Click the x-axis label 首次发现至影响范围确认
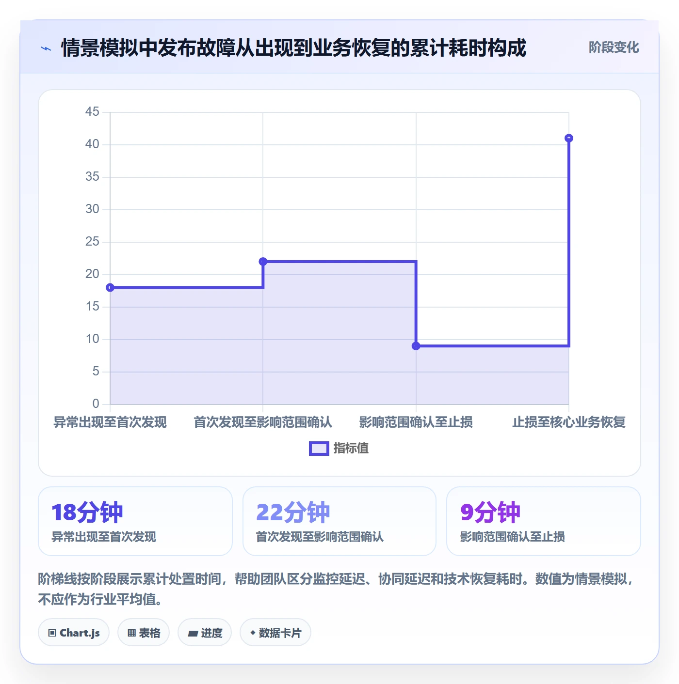The image size is (679, 684). (263, 422)
